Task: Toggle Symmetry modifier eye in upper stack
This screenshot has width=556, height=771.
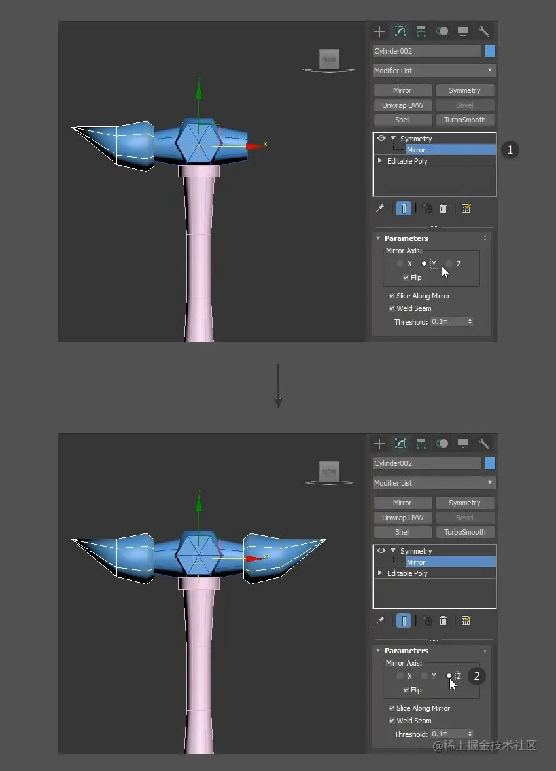Action: tap(381, 138)
